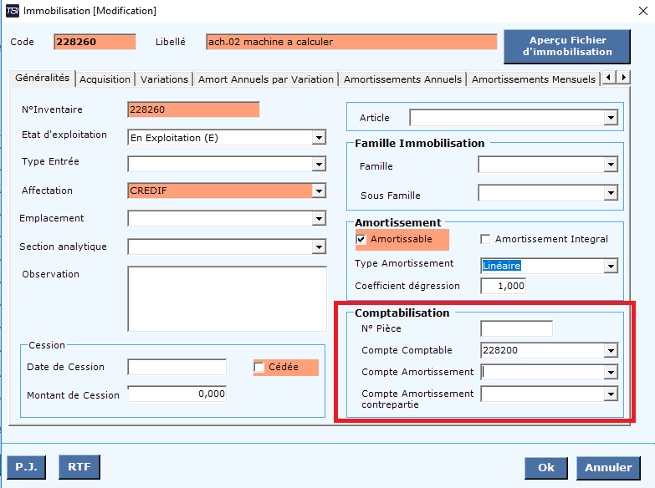This screenshot has height=488, width=655.
Task: Switch to the Acquisition tab
Action: pyautogui.click(x=105, y=79)
